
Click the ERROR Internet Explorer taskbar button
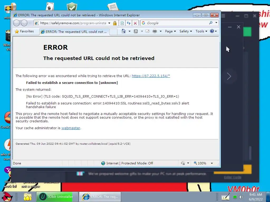pos(100,197)
